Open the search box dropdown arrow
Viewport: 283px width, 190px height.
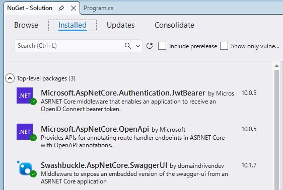[x=138, y=46]
